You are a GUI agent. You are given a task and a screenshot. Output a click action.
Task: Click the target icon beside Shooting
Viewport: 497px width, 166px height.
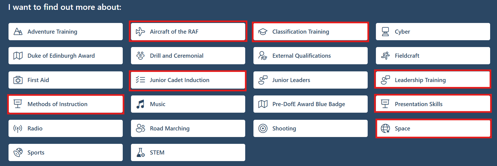tap(263, 129)
